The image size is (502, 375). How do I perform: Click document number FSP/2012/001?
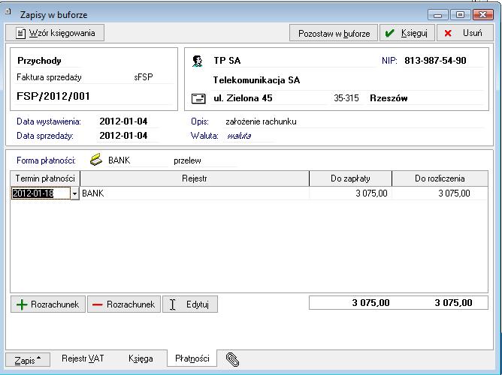pyautogui.click(x=53, y=96)
